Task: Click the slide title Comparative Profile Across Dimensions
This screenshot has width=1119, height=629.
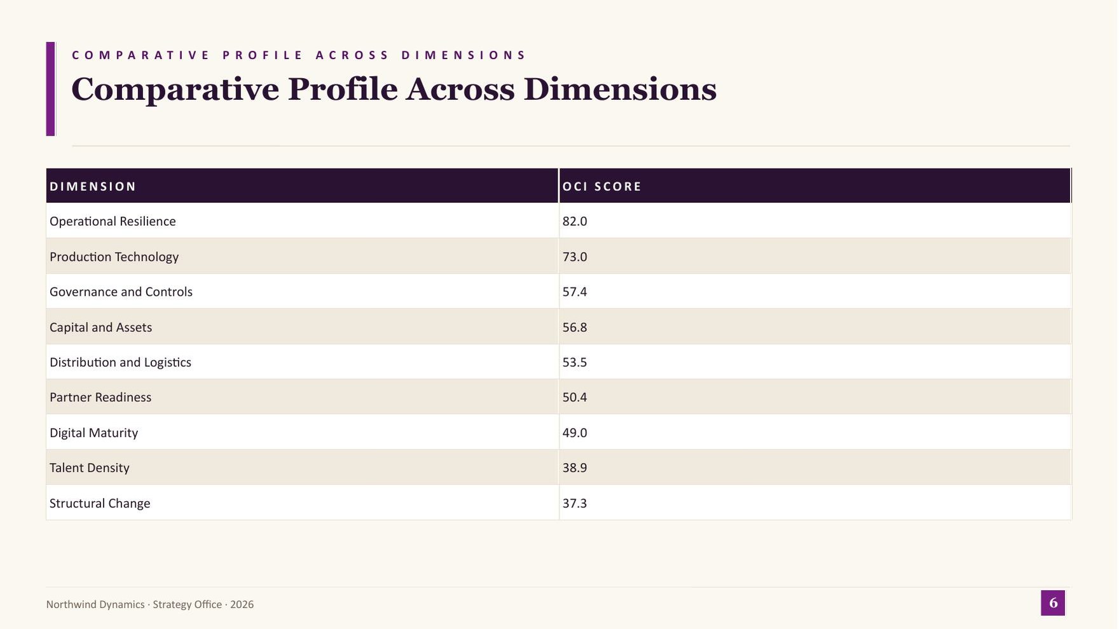Action: coord(394,90)
